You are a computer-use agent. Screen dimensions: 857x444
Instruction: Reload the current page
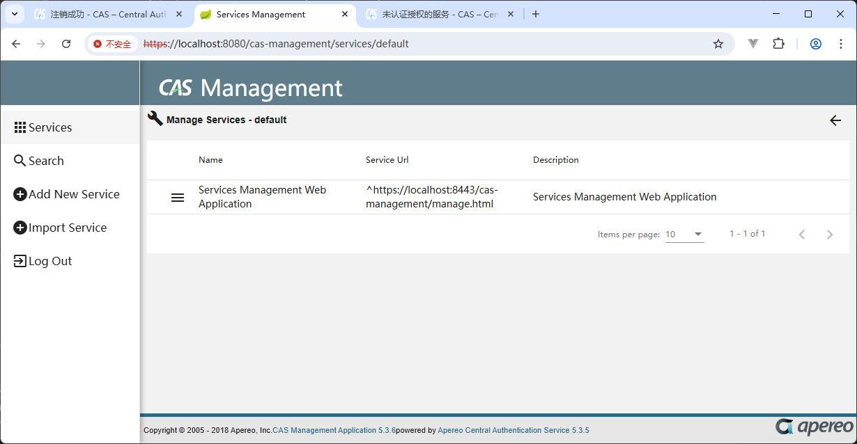pos(66,44)
